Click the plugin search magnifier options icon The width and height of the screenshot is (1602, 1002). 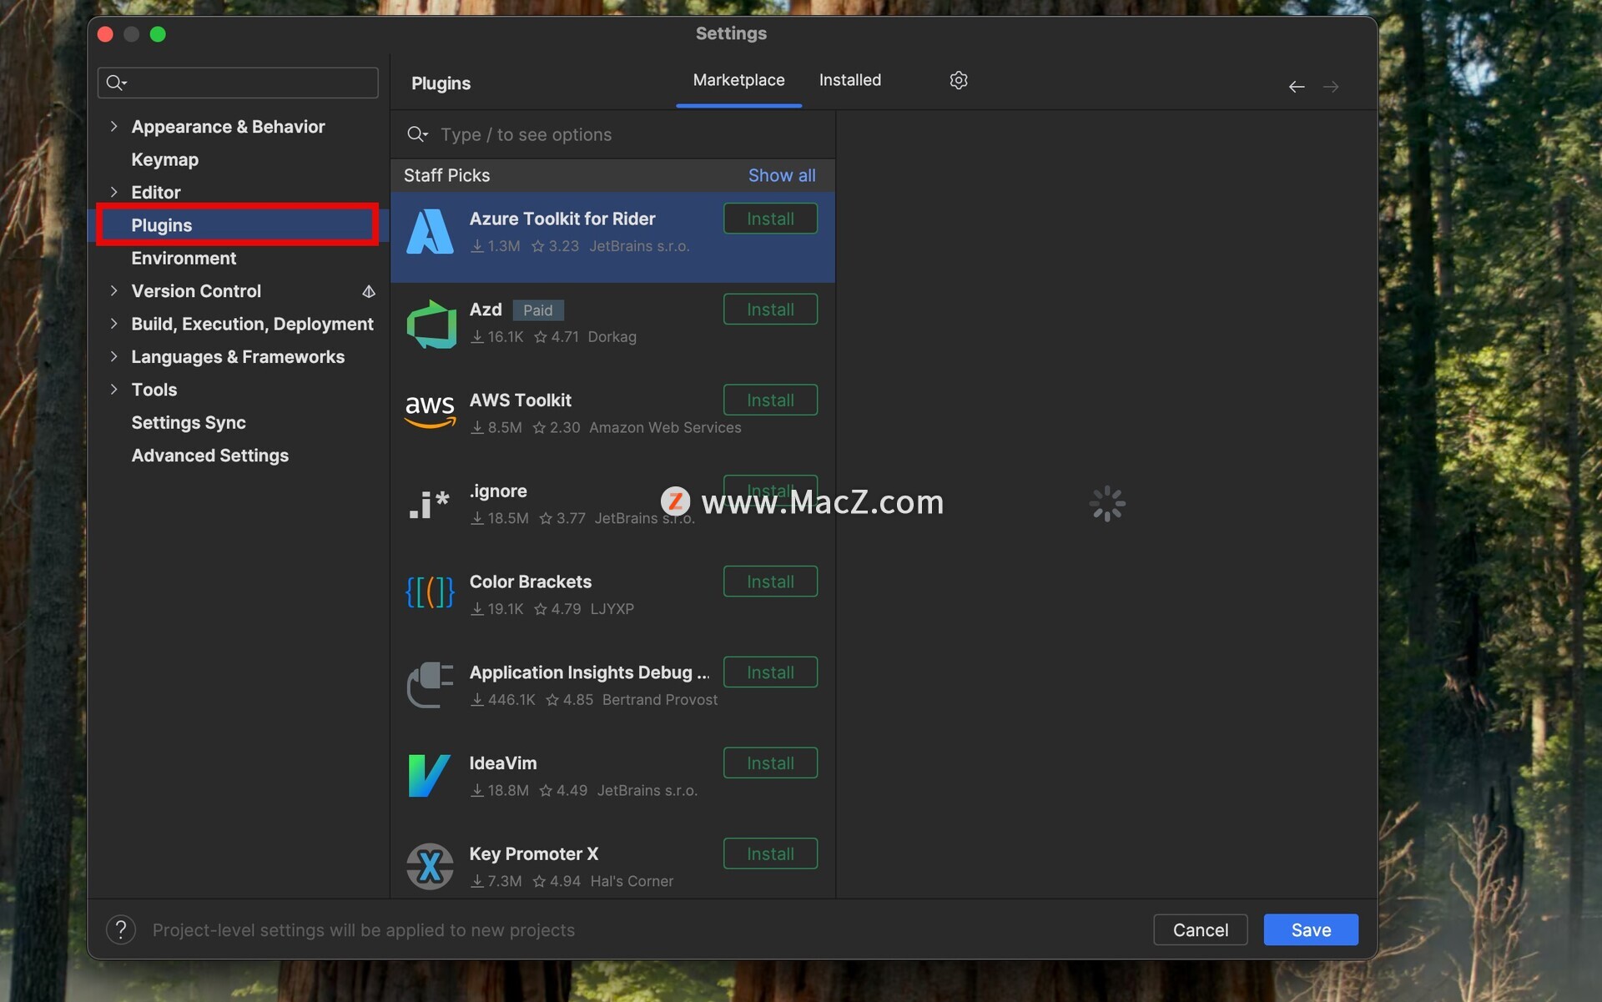click(417, 134)
